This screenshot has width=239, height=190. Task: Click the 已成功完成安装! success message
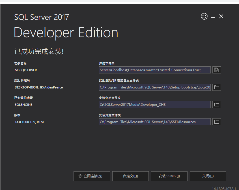click(x=39, y=51)
